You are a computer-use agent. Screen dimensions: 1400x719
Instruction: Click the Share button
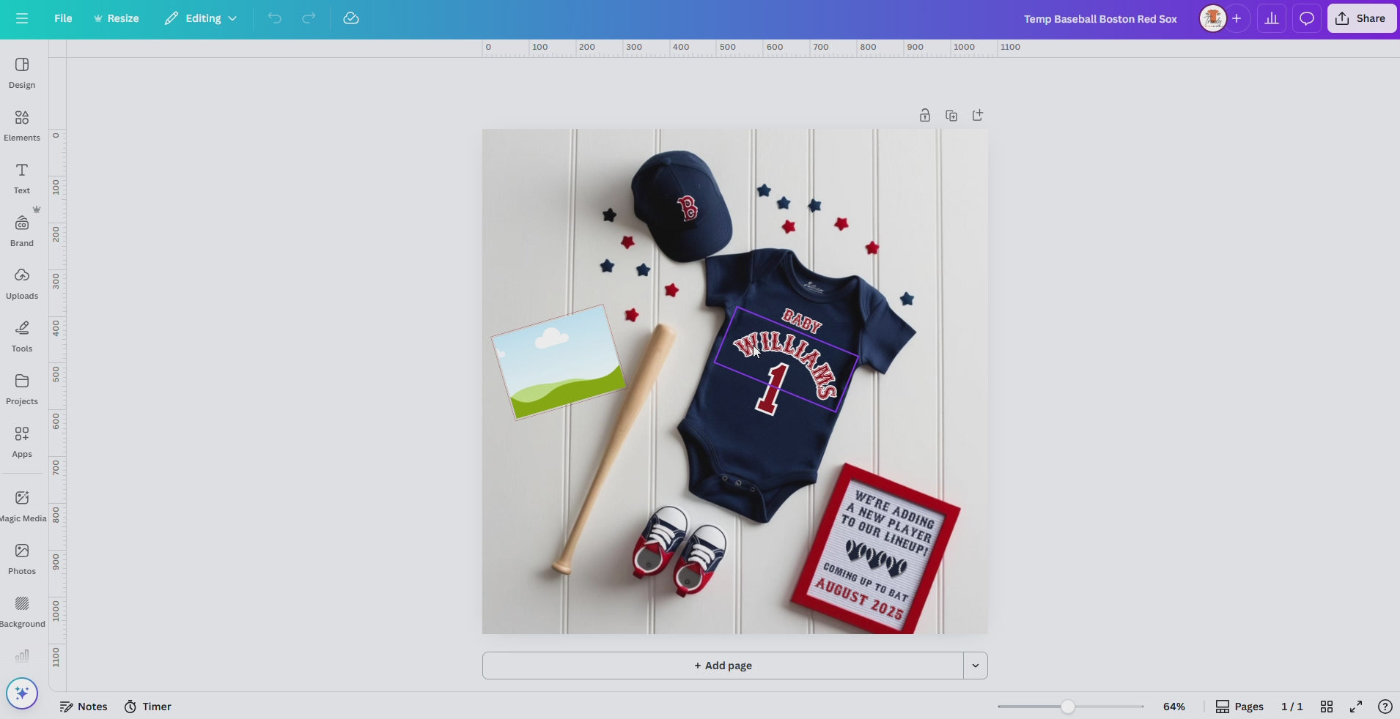click(x=1361, y=18)
